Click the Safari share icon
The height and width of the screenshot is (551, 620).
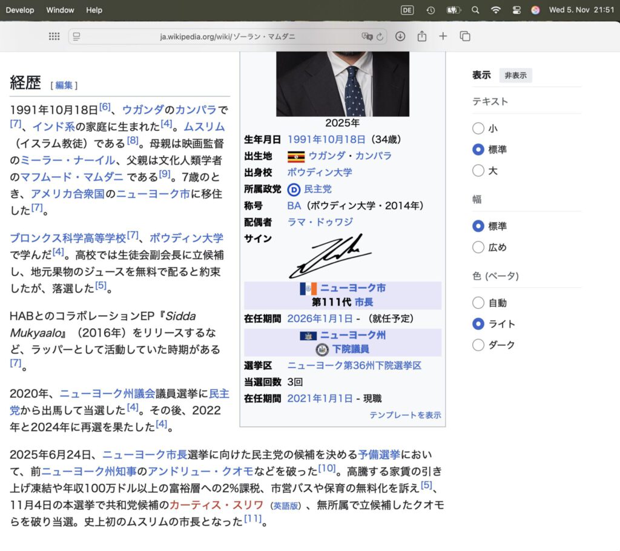click(421, 36)
